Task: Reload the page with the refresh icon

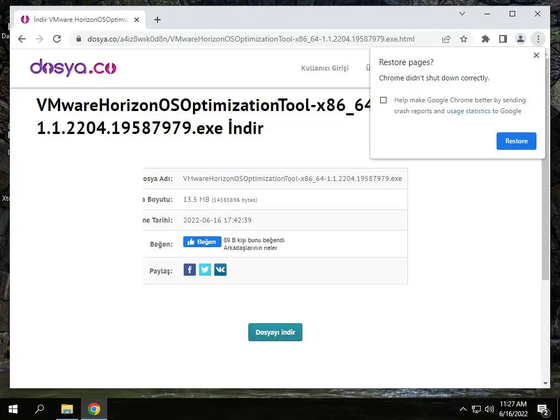Action: (57, 39)
